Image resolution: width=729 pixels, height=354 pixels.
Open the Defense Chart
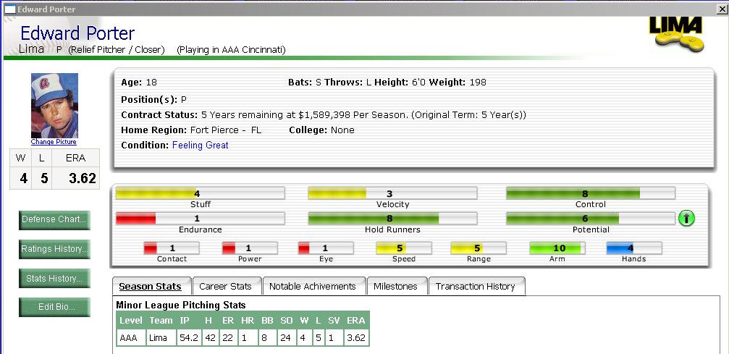[54, 219]
